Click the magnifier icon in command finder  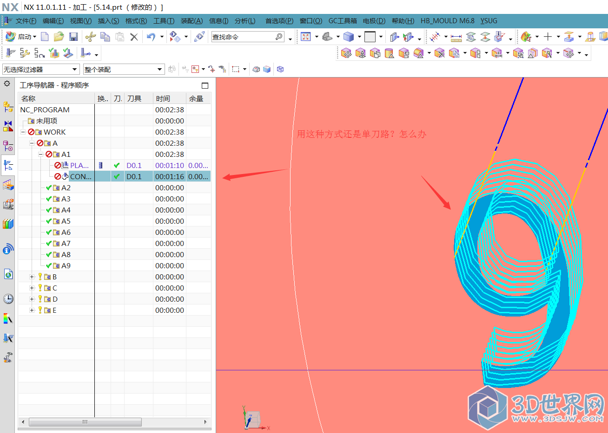pos(279,37)
